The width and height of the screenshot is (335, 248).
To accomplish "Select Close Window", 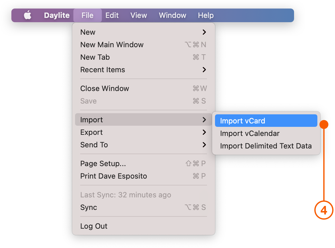I will [143, 88].
